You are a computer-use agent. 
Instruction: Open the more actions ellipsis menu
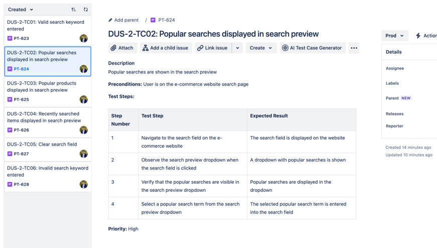coord(354,48)
